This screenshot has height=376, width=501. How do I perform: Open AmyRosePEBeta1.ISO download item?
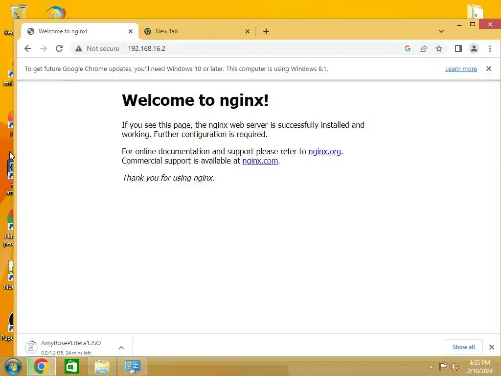(x=70, y=347)
